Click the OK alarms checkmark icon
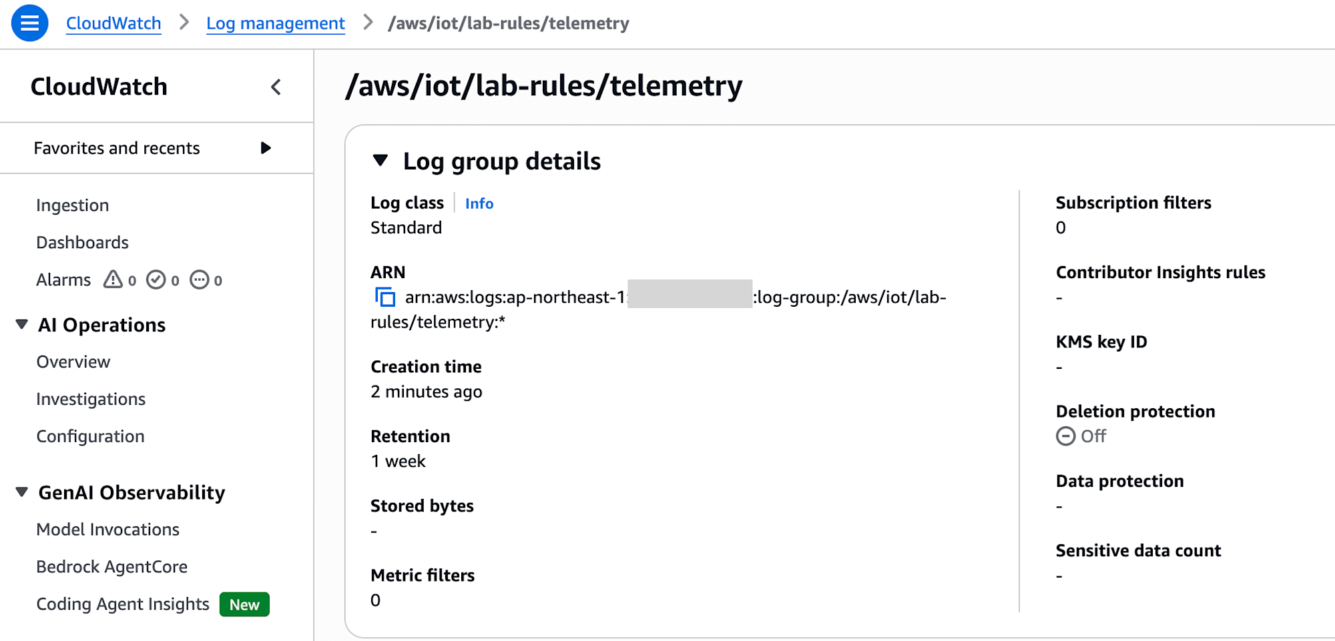Screen dimensions: 1335x641 pos(156,279)
